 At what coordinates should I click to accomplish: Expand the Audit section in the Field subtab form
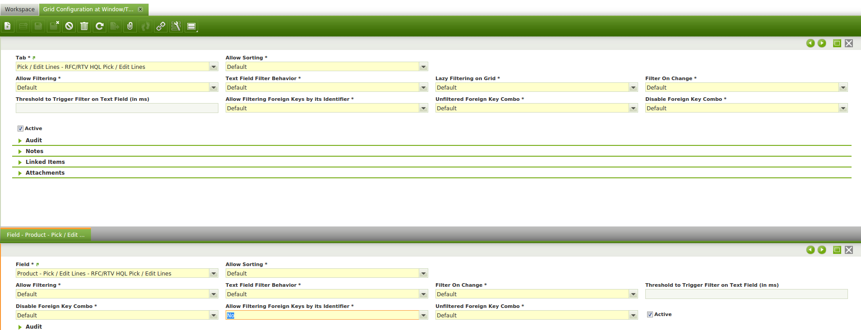pos(34,327)
